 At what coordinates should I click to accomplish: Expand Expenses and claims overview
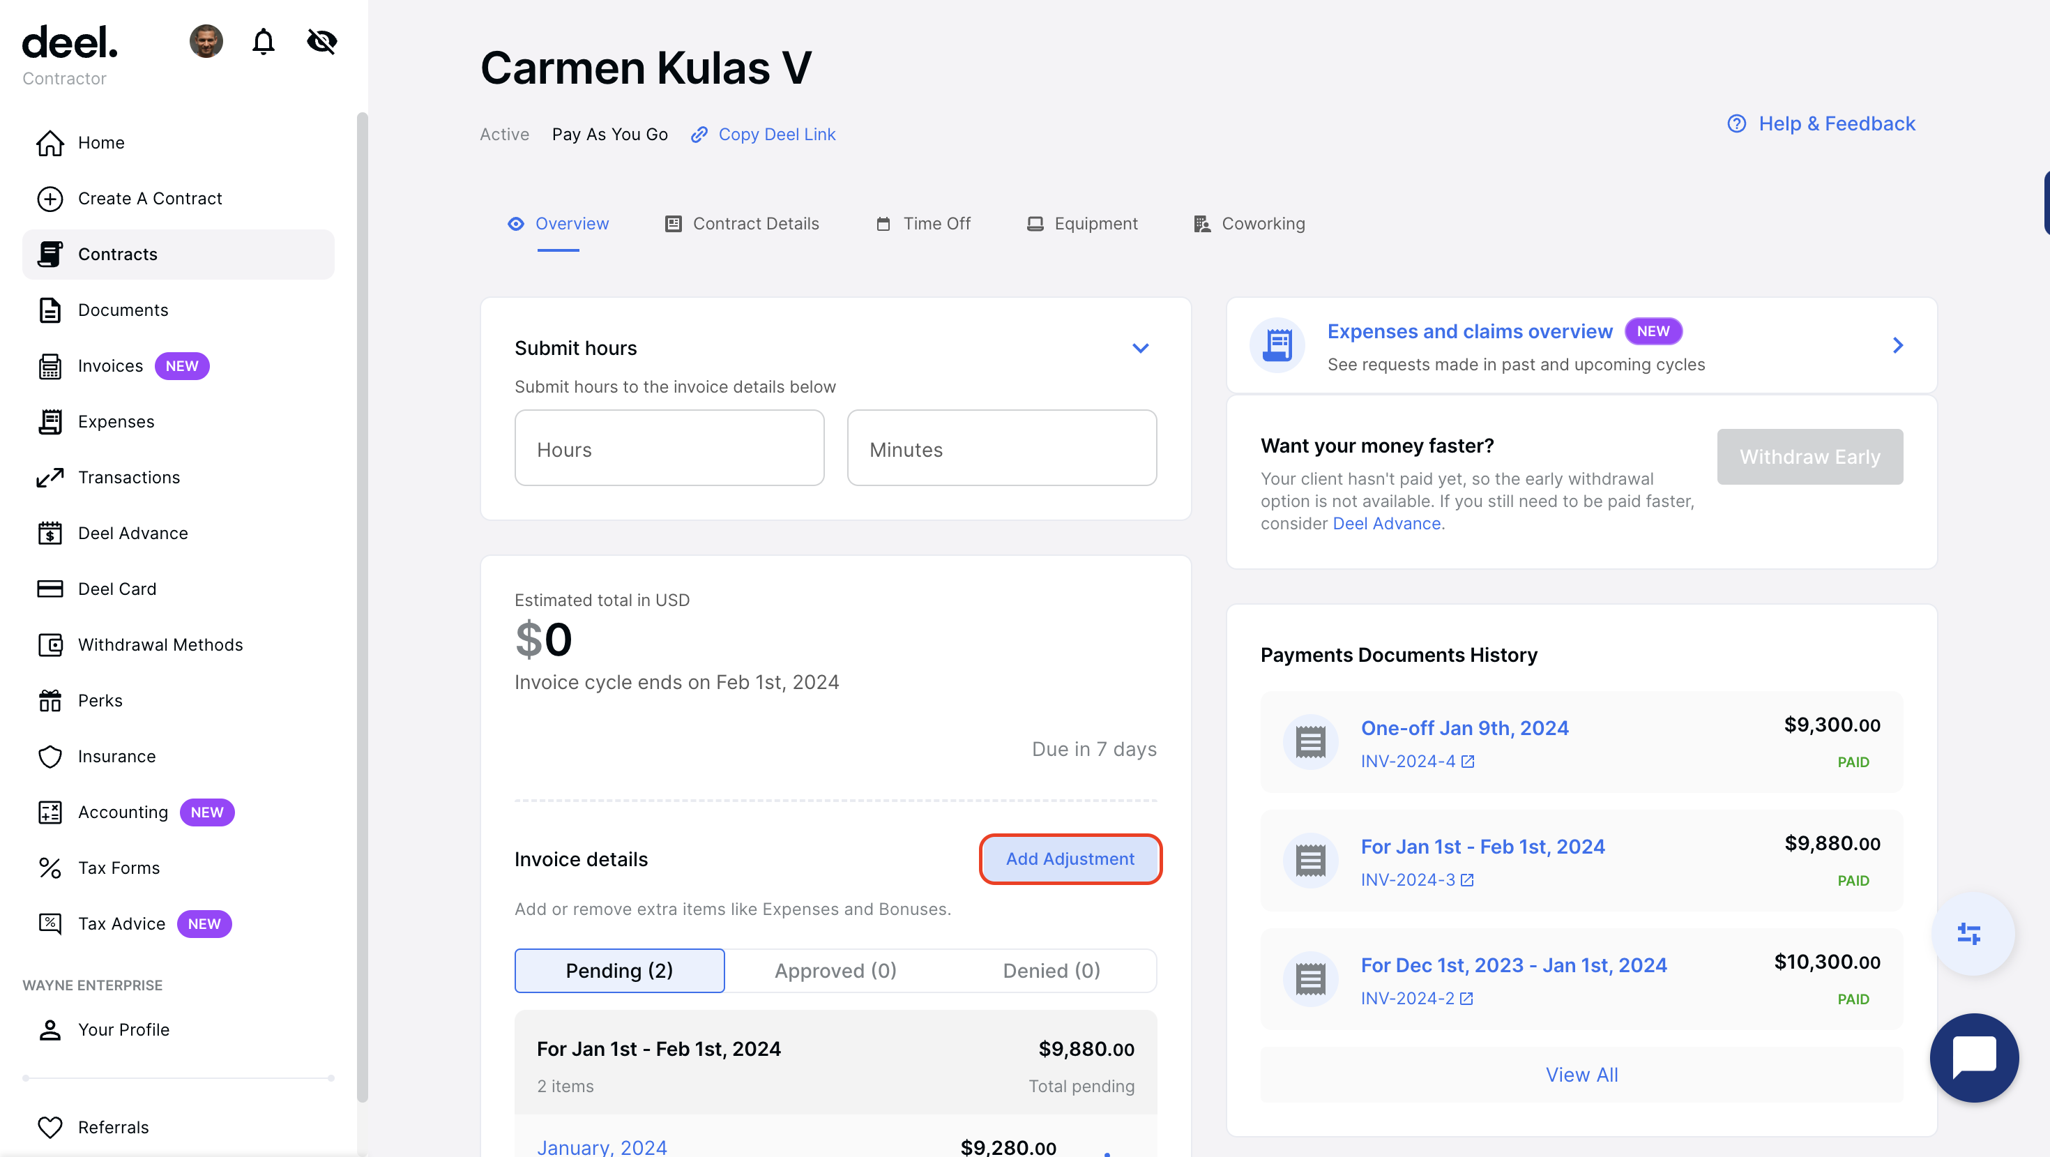pos(1899,345)
